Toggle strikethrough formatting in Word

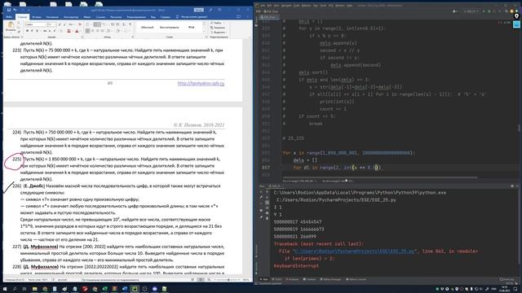click(44, 31)
